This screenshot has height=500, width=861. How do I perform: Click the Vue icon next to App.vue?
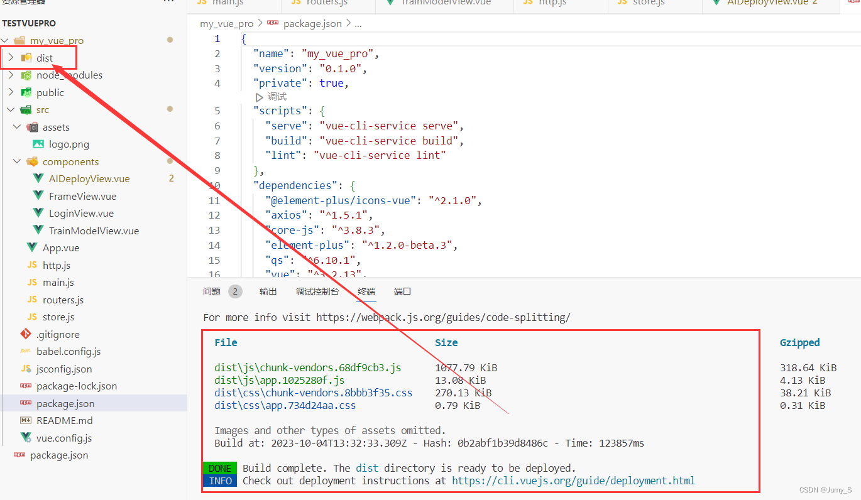(32, 247)
